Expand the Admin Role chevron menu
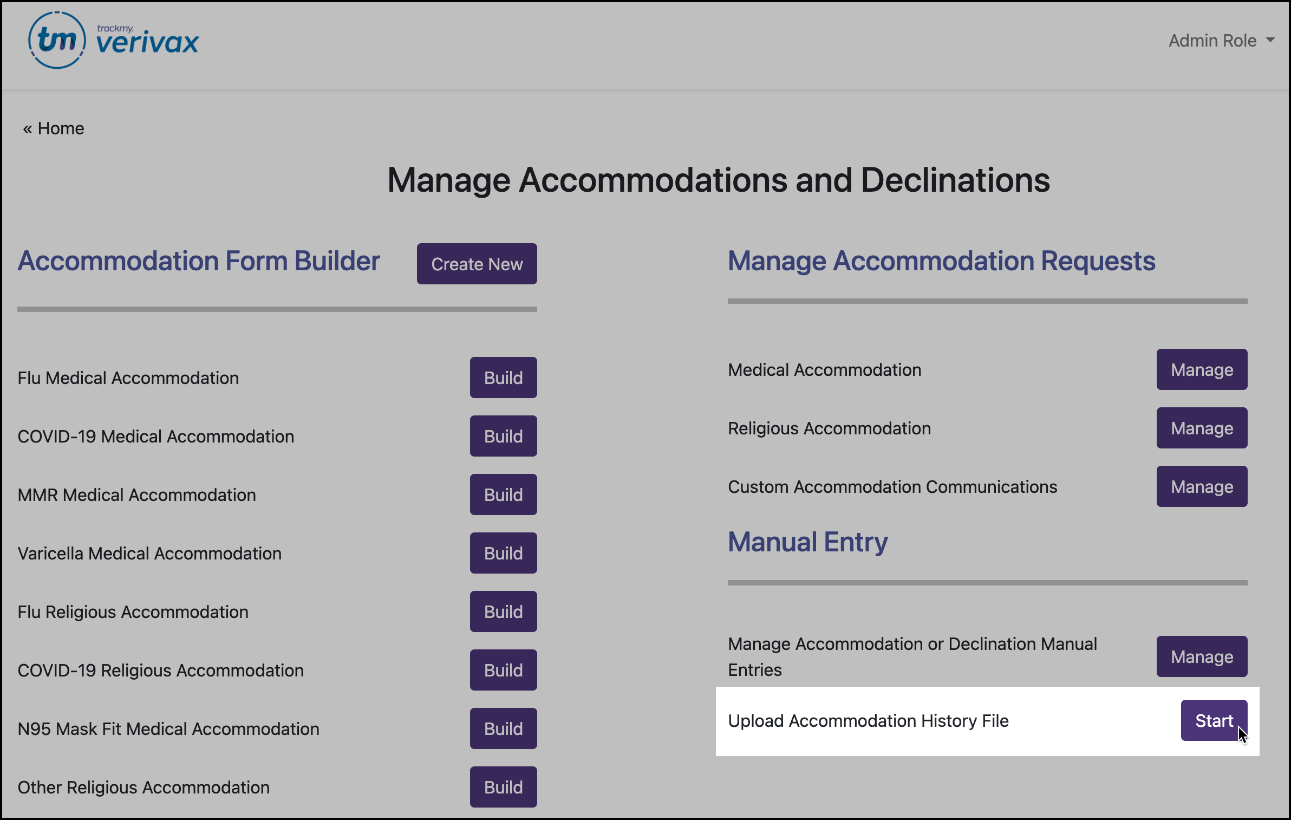Viewport: 1291px width, 820px height. pyautogui.click(x=1272, y=40)
